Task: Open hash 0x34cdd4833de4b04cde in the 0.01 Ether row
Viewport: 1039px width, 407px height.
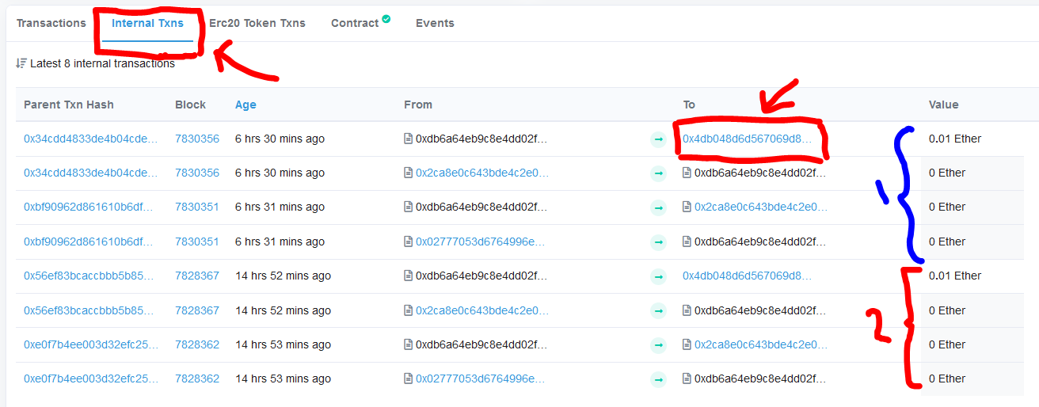Action: [91, 139]
